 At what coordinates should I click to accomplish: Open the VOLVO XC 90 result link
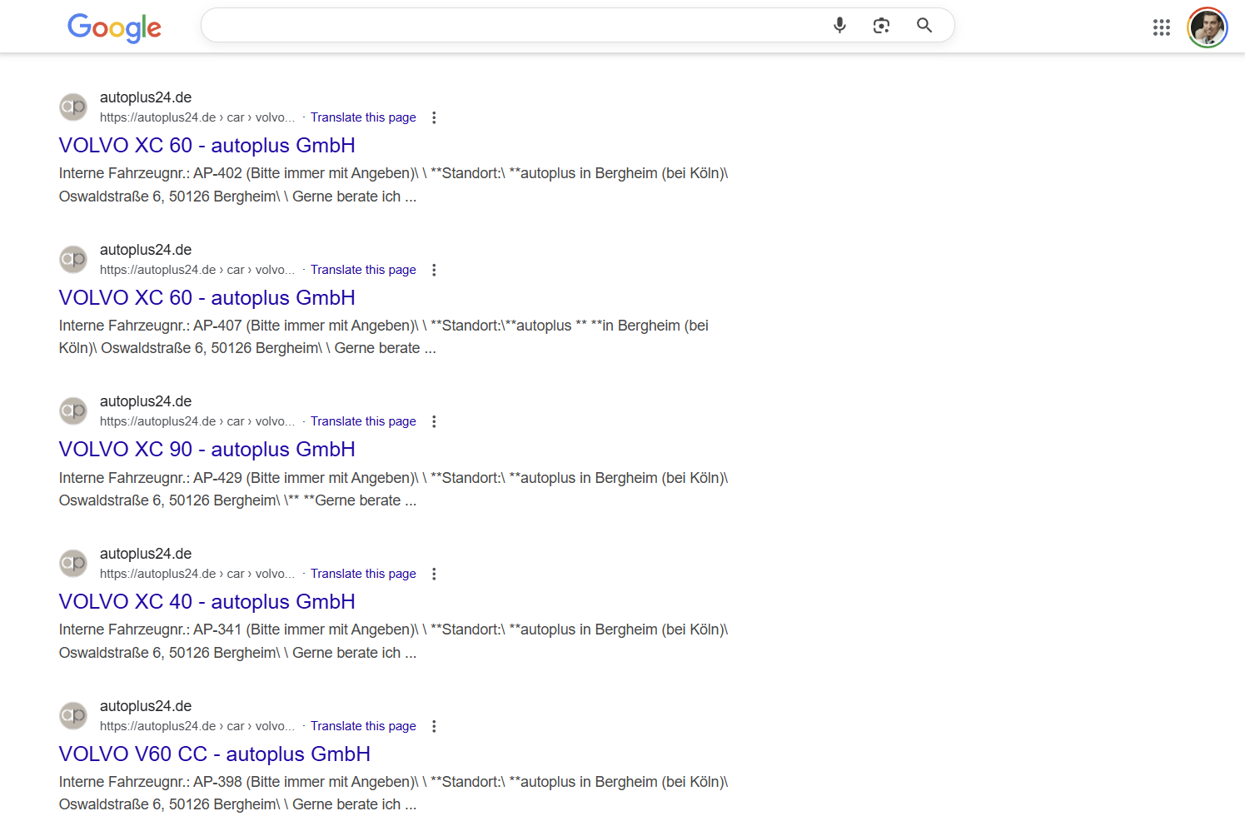(x=207, y=450)
